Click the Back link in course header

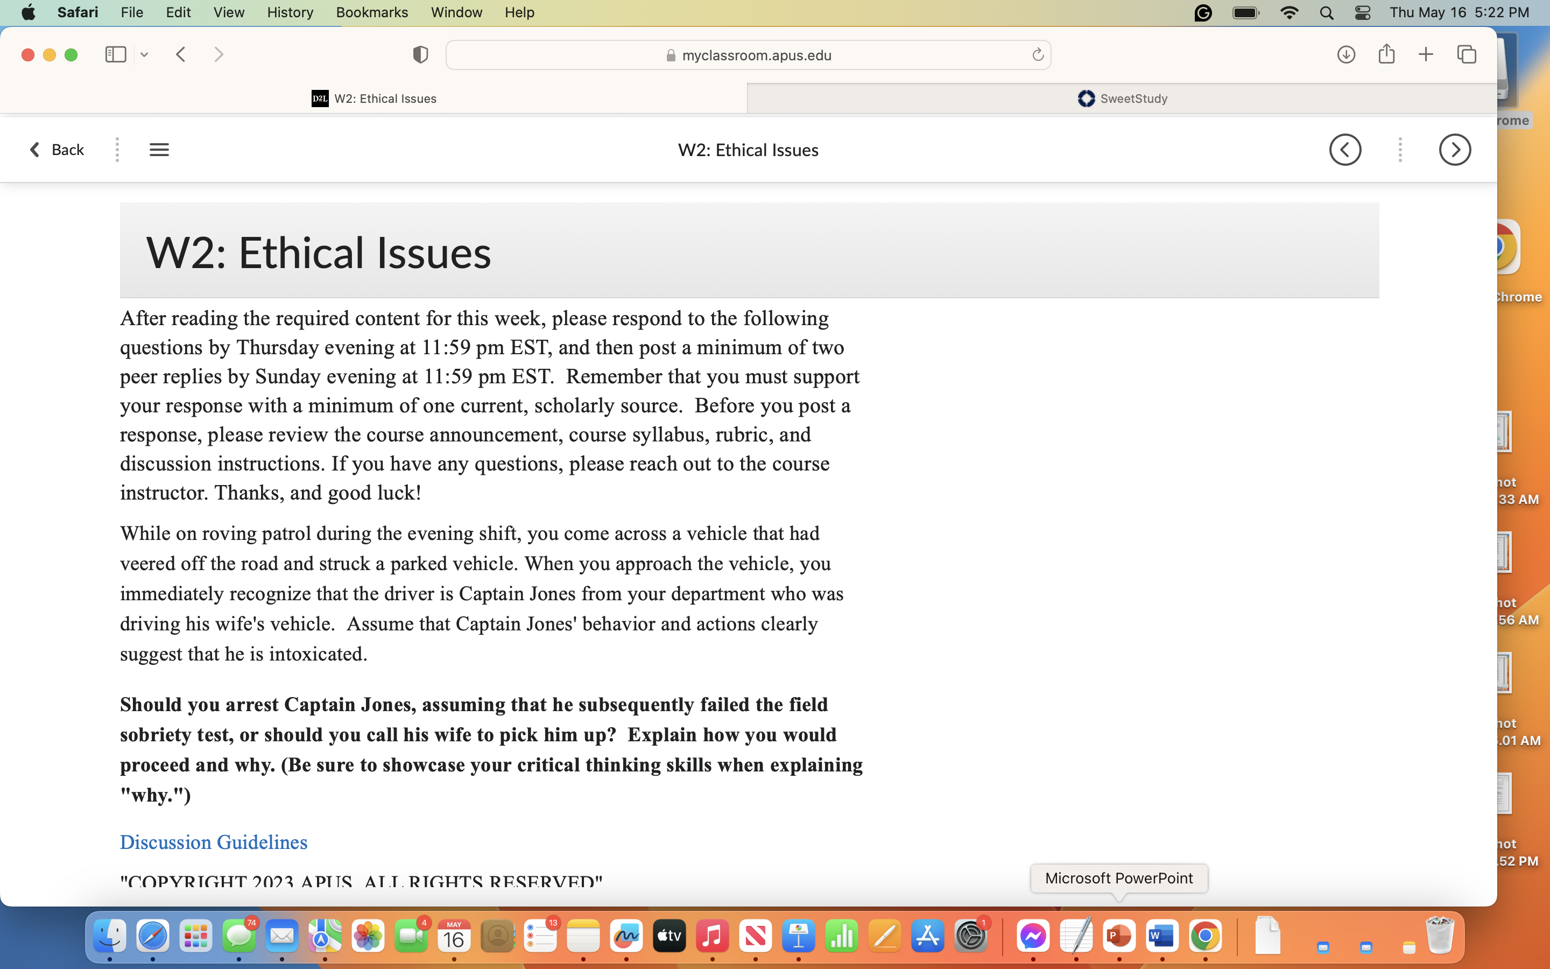pyautogui.click(x=57, y=149)
